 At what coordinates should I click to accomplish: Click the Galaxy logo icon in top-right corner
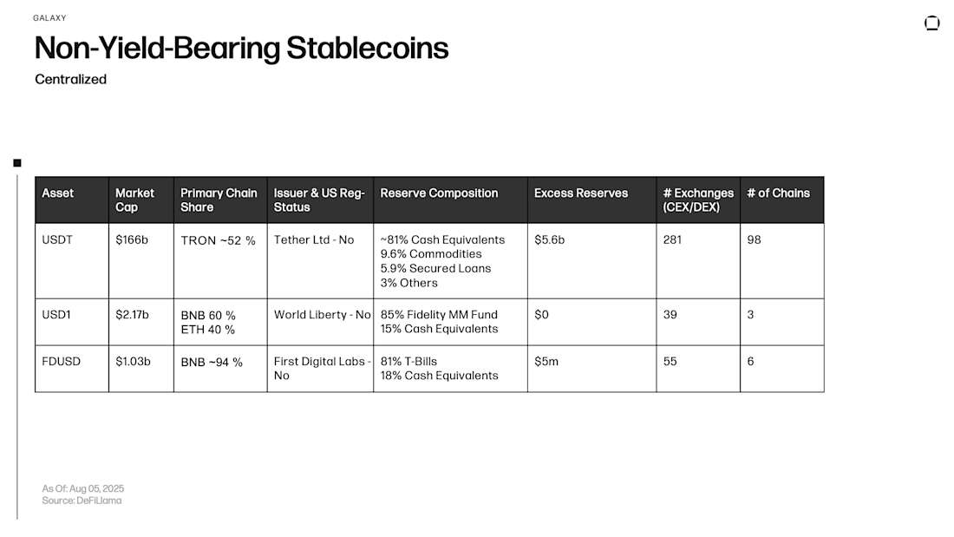932,23
